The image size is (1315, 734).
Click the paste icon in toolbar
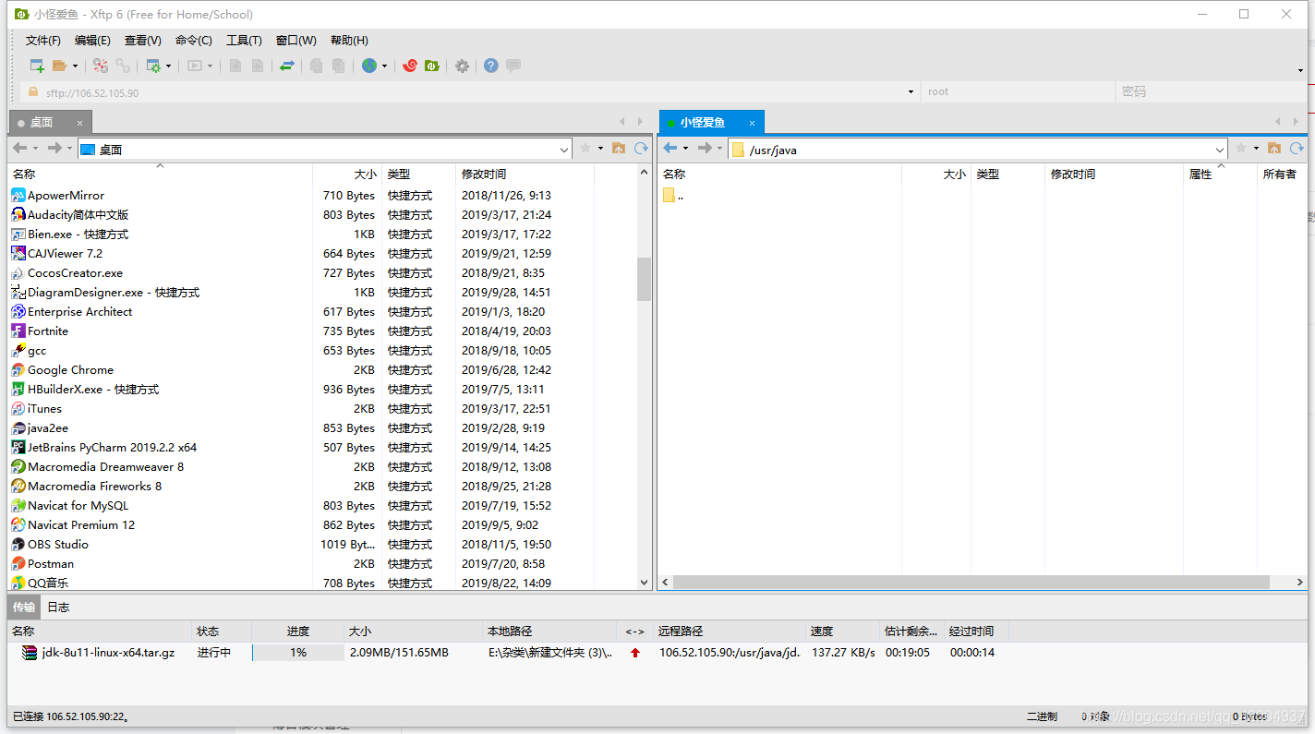tap(339, 66)
